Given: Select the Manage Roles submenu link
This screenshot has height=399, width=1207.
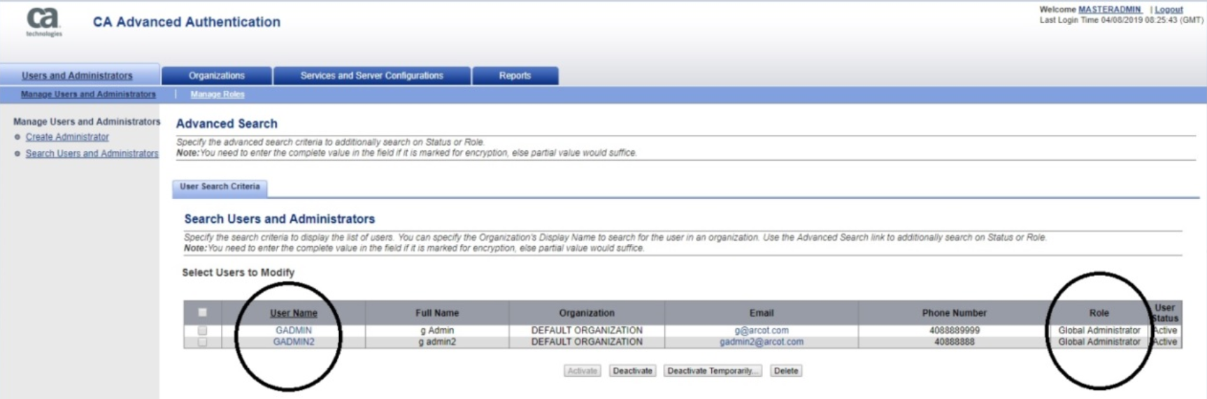Looking at the screenshot, I should [x=217, y=94].
